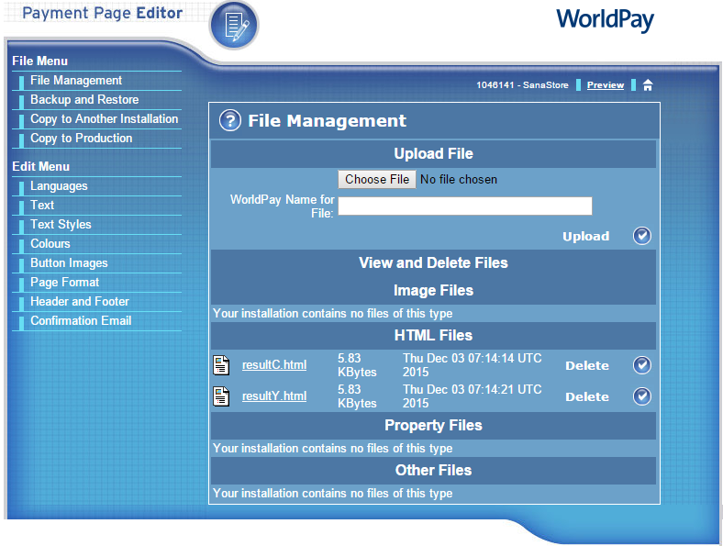
Task: Select Copy to Another Installation
Action: tap(105, 119)
